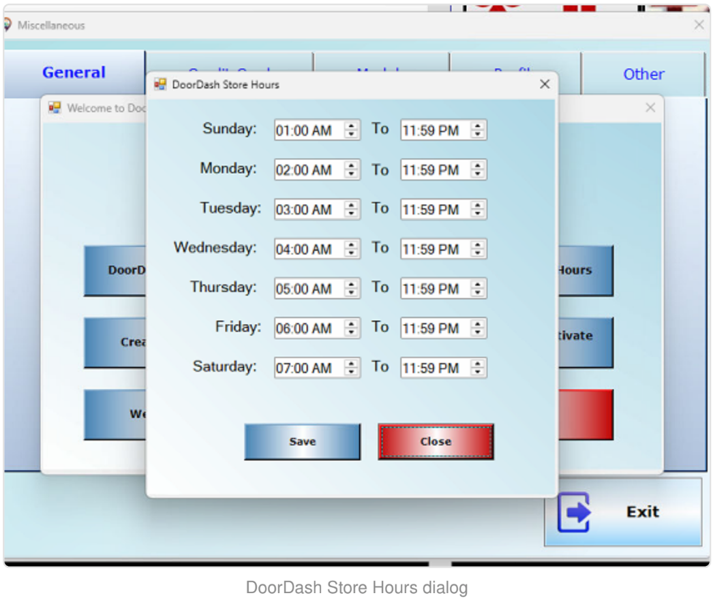This screenshot has width=713, height=602.
Task: Save the DoorDash store hours
Action: pyautogui.click(x=303, y=441)
